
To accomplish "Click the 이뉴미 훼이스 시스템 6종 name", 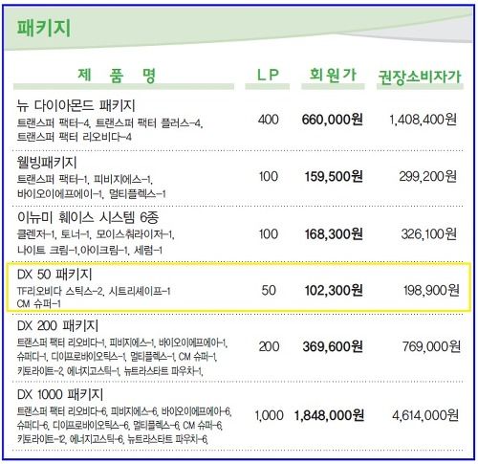I will point(88,218).
